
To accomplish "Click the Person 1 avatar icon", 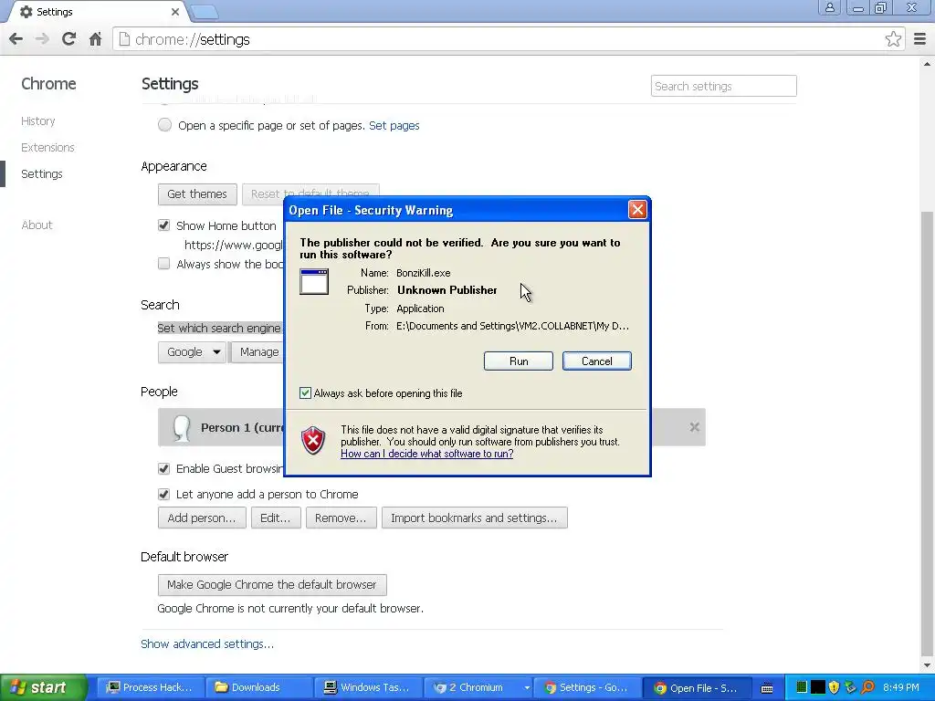I will click(x=181, y=427).
